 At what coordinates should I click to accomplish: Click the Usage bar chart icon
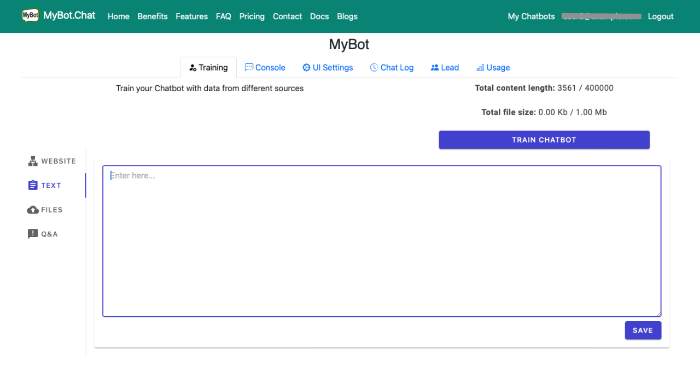click(480, 68)
